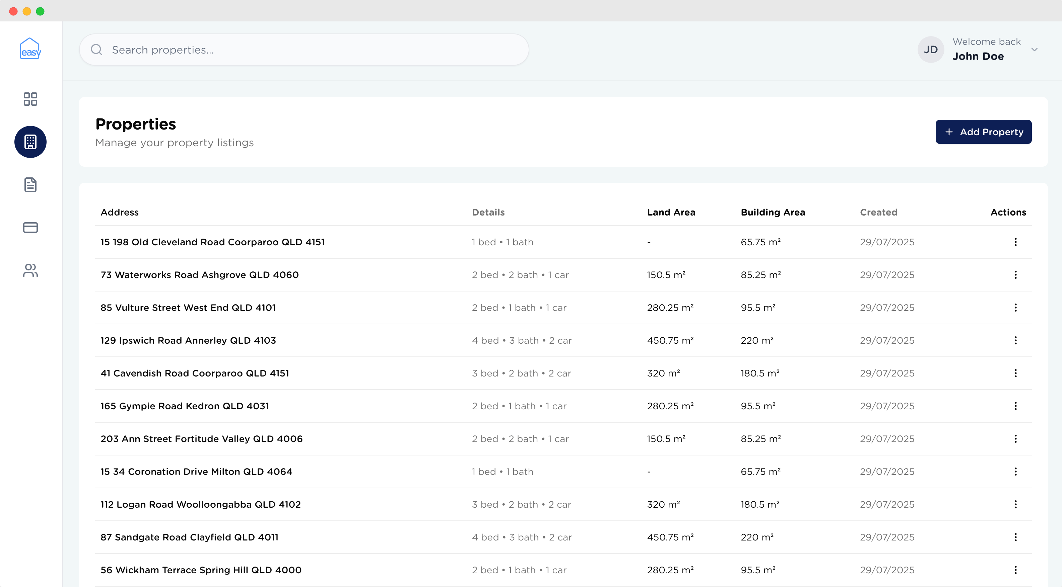
Task: Select the 41 Cavendish Road Coorparoo listing
Action: 195,373
